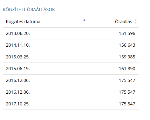The image size is (150, 120).
Task: Click the 159 985 odometer reading
Action: [127, 57]
